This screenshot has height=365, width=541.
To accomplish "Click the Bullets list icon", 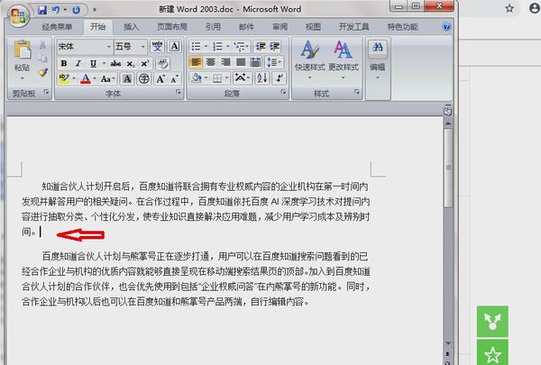I will (x=196, y=46).
